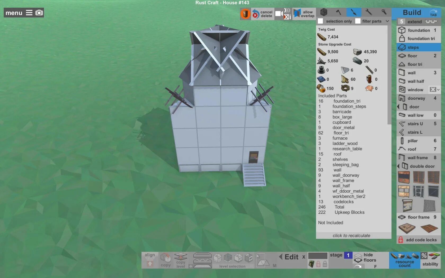This screenshot has height=278, width=445.
Task: Select the wrench tool icon
Action: pos(369,12)
